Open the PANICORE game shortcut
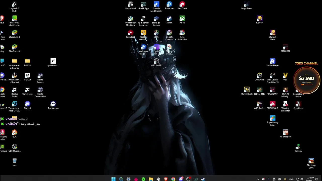Viewport: 322px width, 181px height. pos(285,48)
